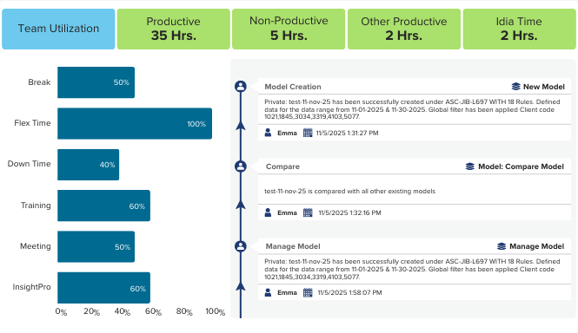Image resolution: width=578 pixels, height=333 pixels.
Task: Click the calendar icon beside 11/5/2025 1:58:07 PM
Action: click(x=308, y=292)
